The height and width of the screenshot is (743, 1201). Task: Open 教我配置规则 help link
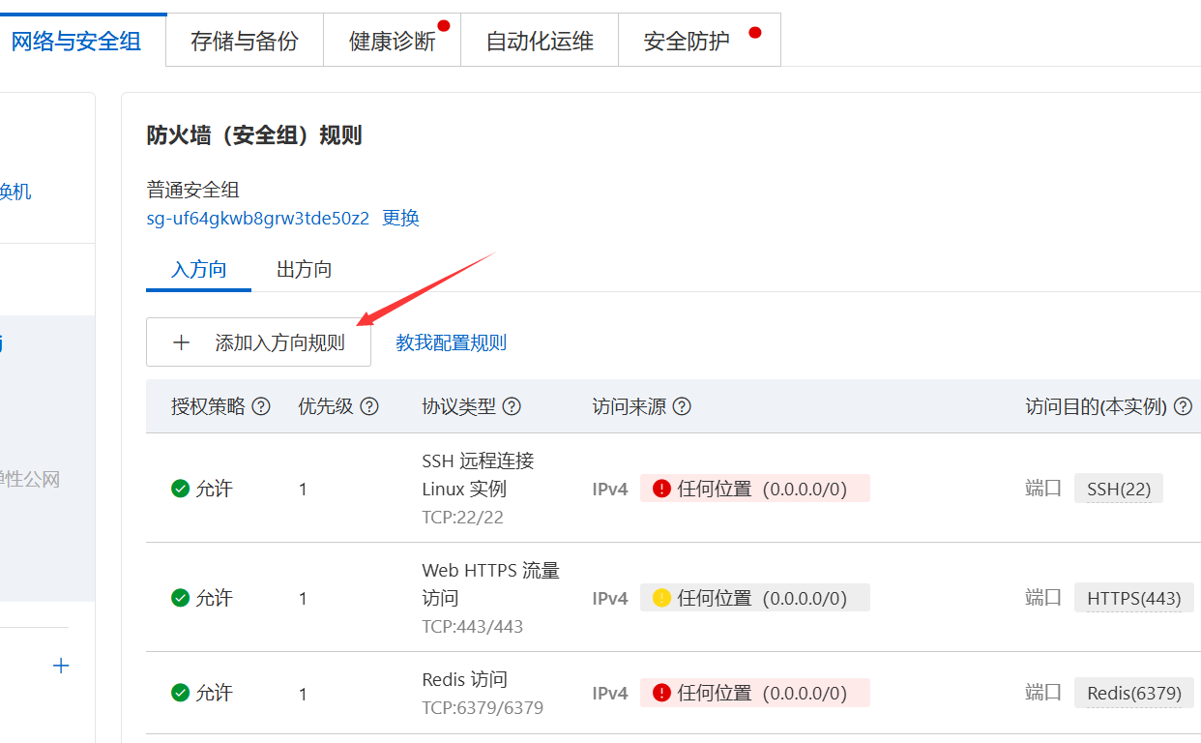[451, 342]
